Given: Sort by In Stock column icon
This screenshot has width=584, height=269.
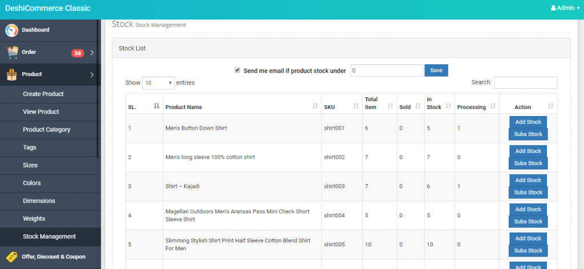Looking at the screenshot, I should tap(448, 106).
